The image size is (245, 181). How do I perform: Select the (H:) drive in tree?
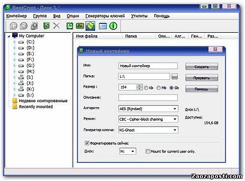coord(30,71)
